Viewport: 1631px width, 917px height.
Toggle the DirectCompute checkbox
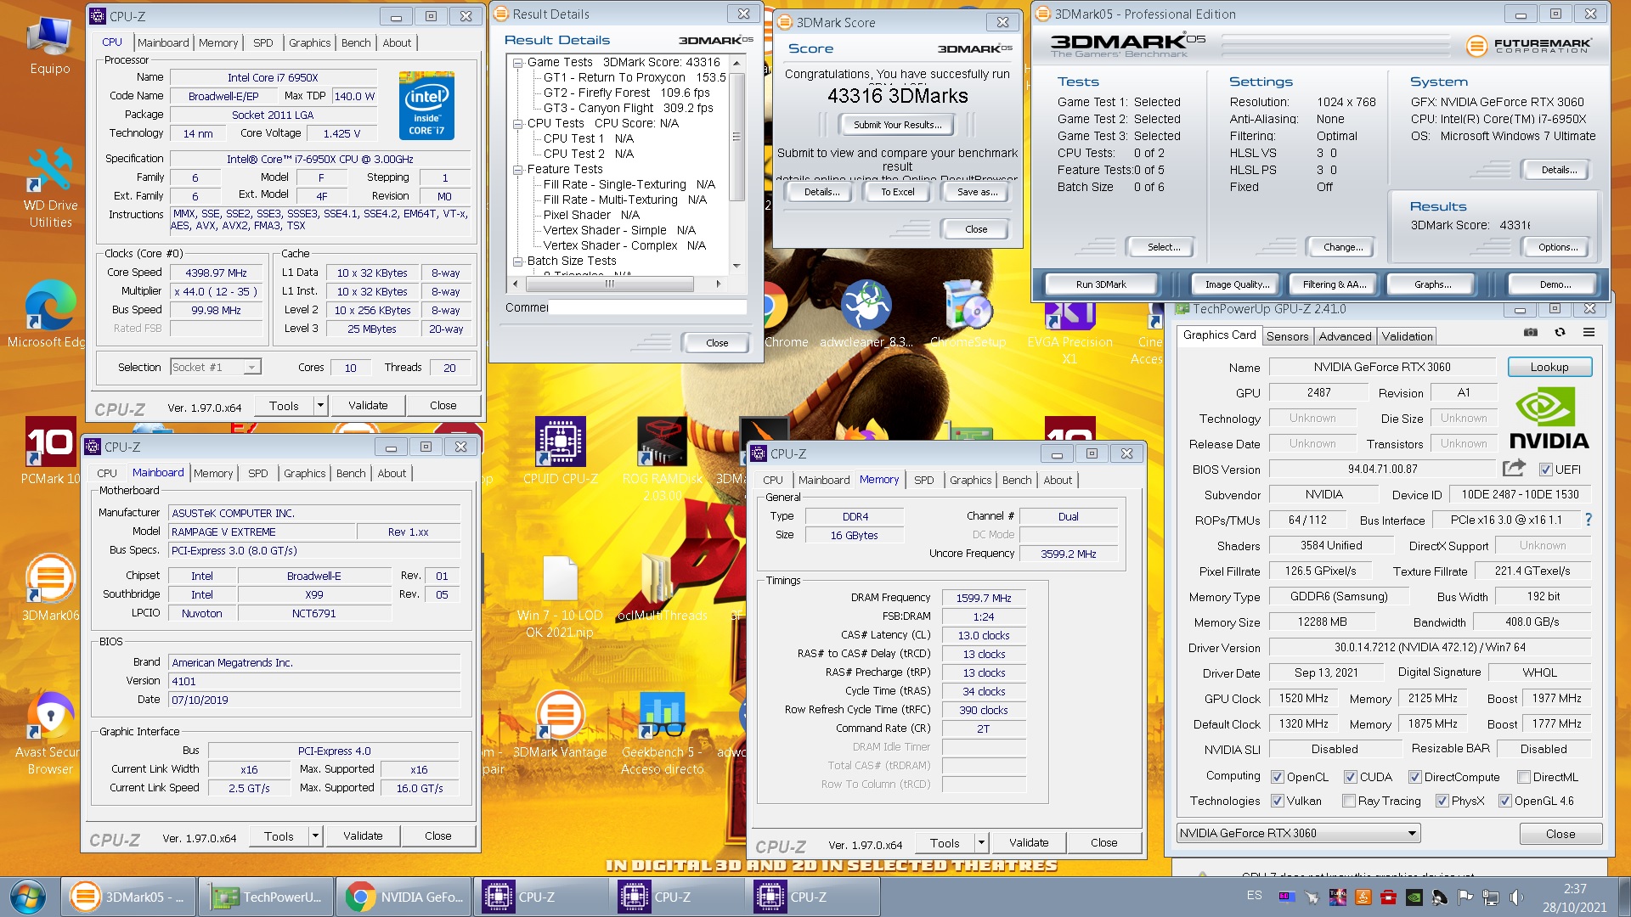(1414, 777)
